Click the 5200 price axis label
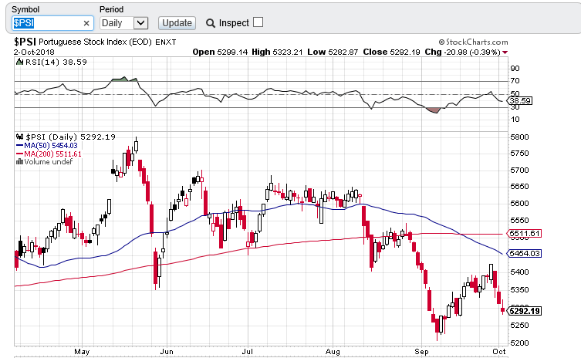 (519, 343)
